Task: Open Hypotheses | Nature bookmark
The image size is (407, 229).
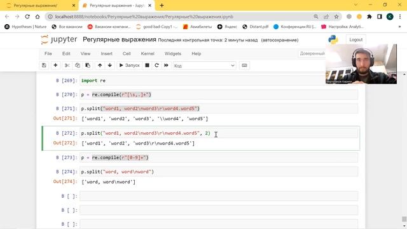Action: click(x=25, y=27)
